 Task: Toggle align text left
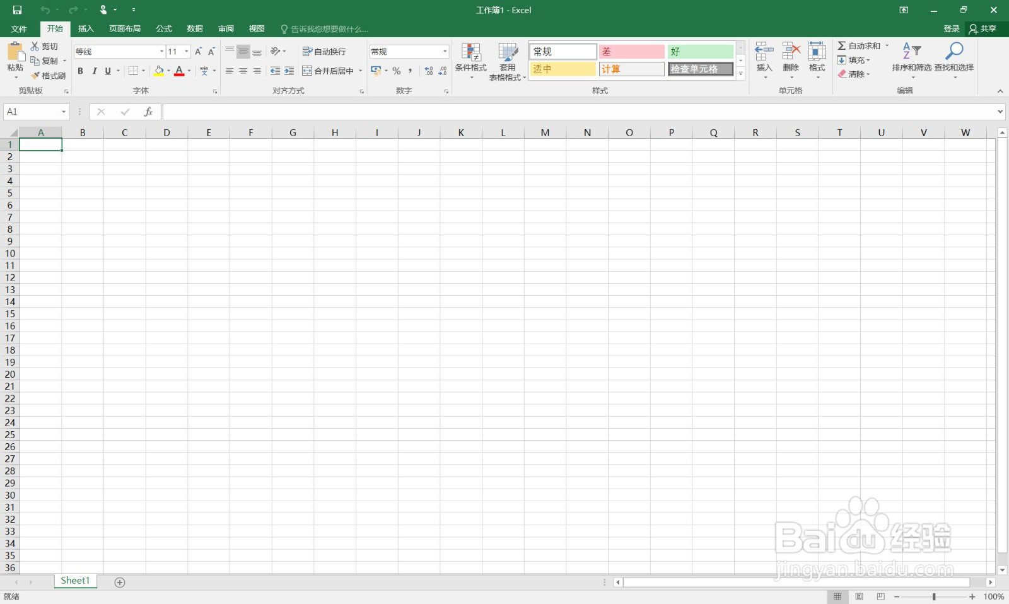click(x=230, y=71)
